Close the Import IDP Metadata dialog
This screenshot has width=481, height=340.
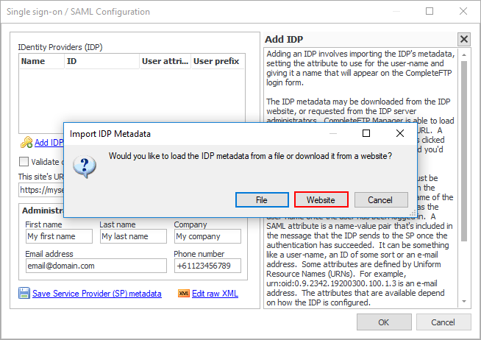(x=399, y=134)
